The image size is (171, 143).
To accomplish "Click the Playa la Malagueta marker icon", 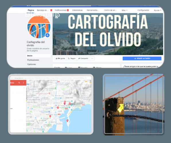I will click(72, 110).
